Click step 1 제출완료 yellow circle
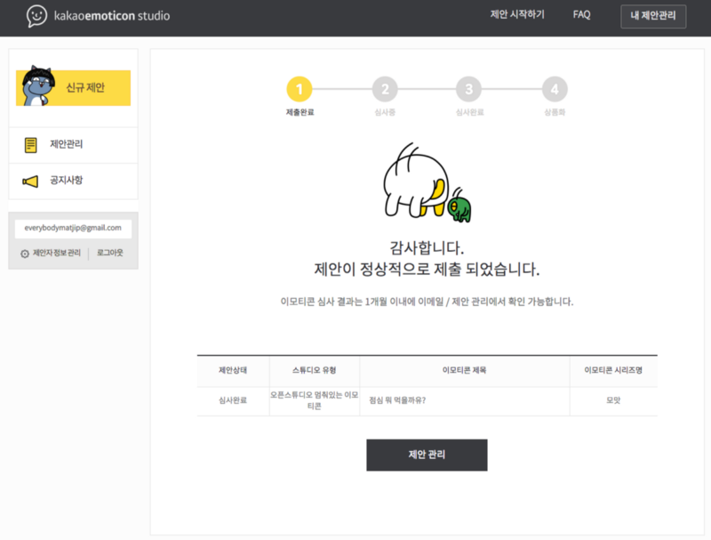 (300, 89)
